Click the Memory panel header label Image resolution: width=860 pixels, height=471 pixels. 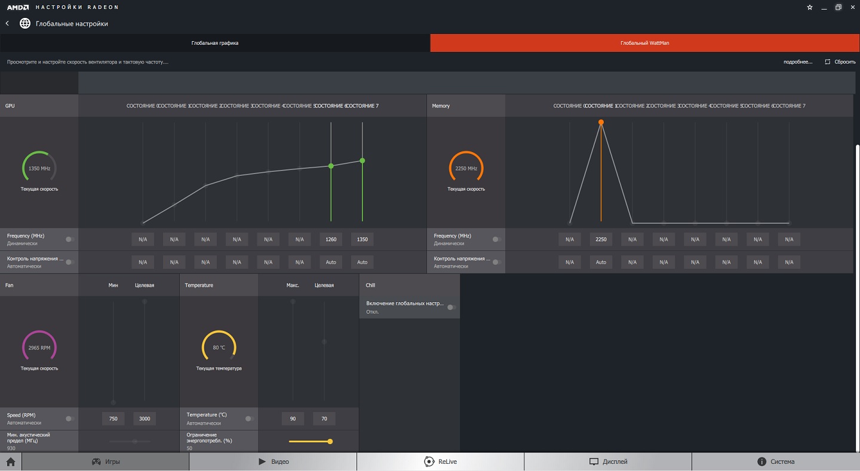[x=441, y=106]
